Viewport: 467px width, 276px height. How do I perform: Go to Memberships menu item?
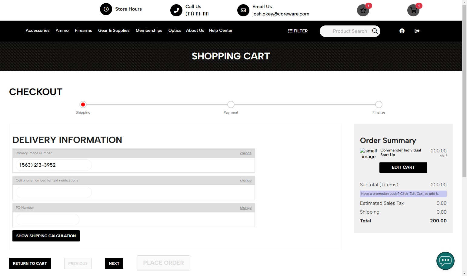(x=149, y=30)
